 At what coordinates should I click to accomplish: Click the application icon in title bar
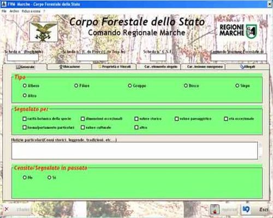click(4, 4)
